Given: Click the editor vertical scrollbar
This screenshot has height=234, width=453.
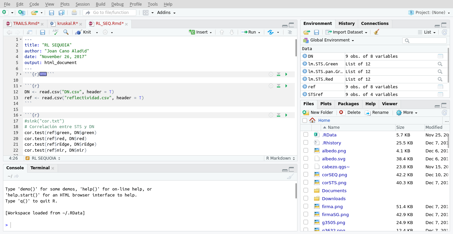Looking at the screenshot, I should point(296,48).
